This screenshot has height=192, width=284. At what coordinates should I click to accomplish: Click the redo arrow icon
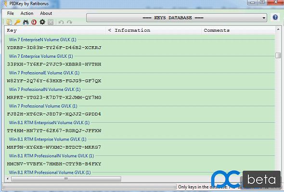[x=69, y=22]
